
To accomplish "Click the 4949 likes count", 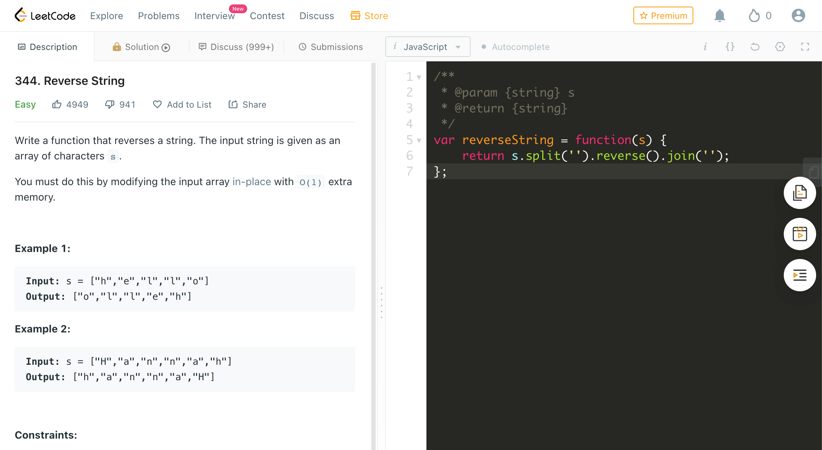I will [x=77, y=105].
